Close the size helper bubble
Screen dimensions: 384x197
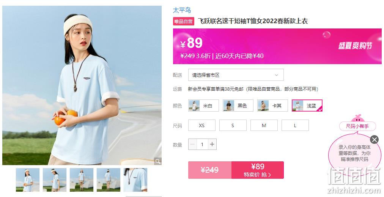[374, 140]
